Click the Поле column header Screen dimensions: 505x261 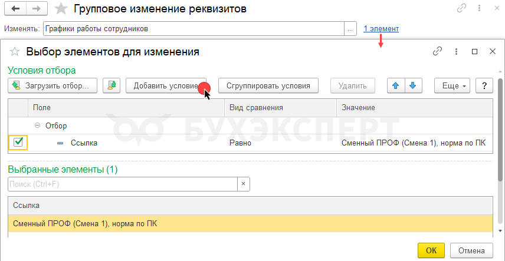tap(126, 108)
